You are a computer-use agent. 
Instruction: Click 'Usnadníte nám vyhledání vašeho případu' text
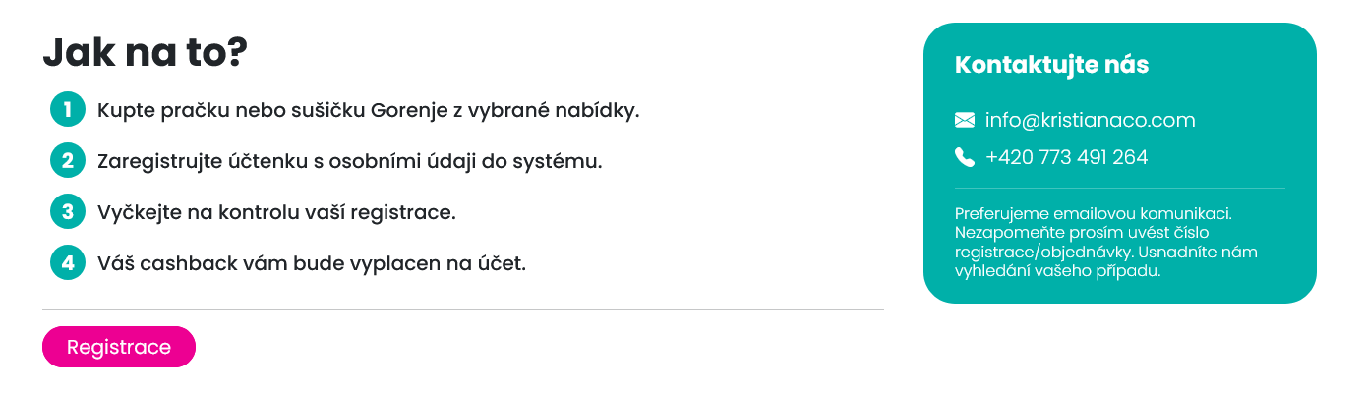[1107, 261]
